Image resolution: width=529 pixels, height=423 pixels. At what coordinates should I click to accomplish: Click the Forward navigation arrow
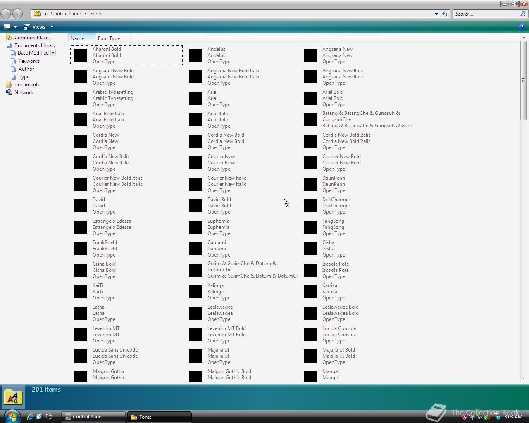(x=17, y=14)
